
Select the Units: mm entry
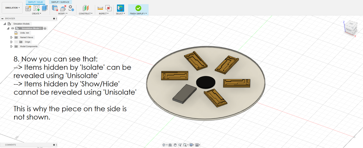pos(24,33)
